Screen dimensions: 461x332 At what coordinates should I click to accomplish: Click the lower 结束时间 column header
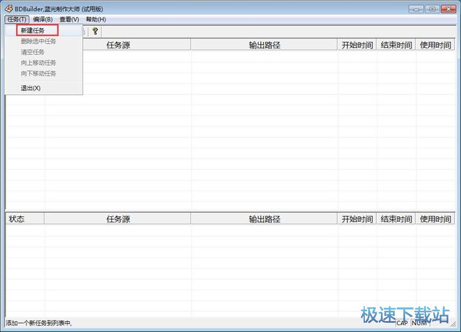click(396, 219)
